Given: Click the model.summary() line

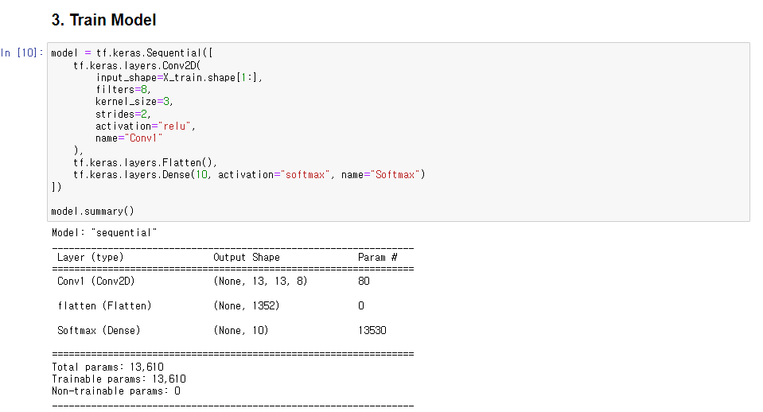Looking at the screenshot, I should click(x=92, y=211).
